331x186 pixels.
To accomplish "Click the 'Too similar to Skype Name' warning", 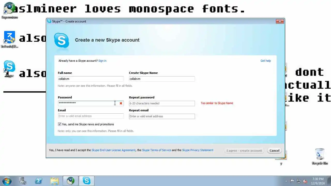I will pos(217,103).
